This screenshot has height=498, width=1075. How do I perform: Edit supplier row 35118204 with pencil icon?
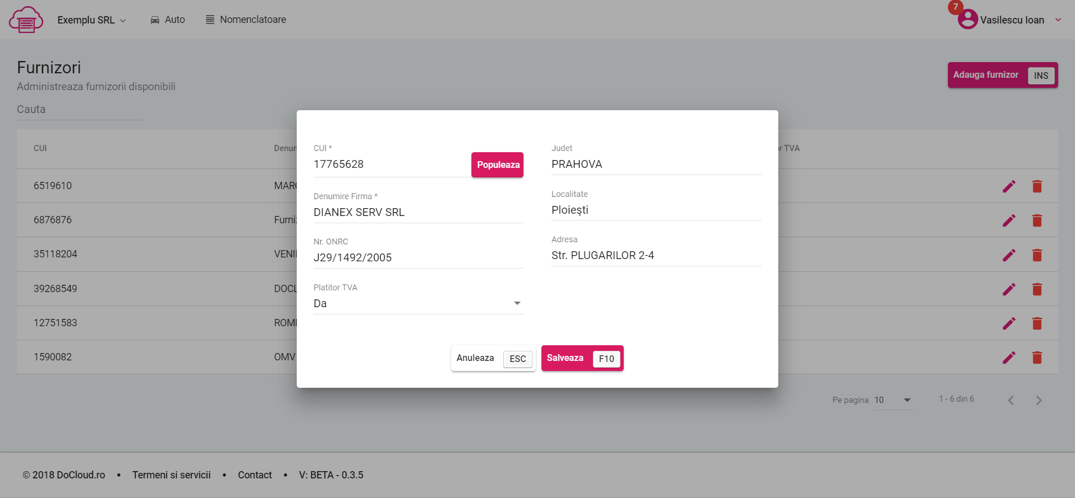tap(1009, 255)
